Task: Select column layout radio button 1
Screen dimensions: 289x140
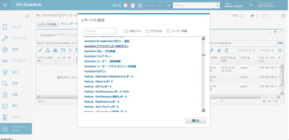Action: (x=241, y=16)
